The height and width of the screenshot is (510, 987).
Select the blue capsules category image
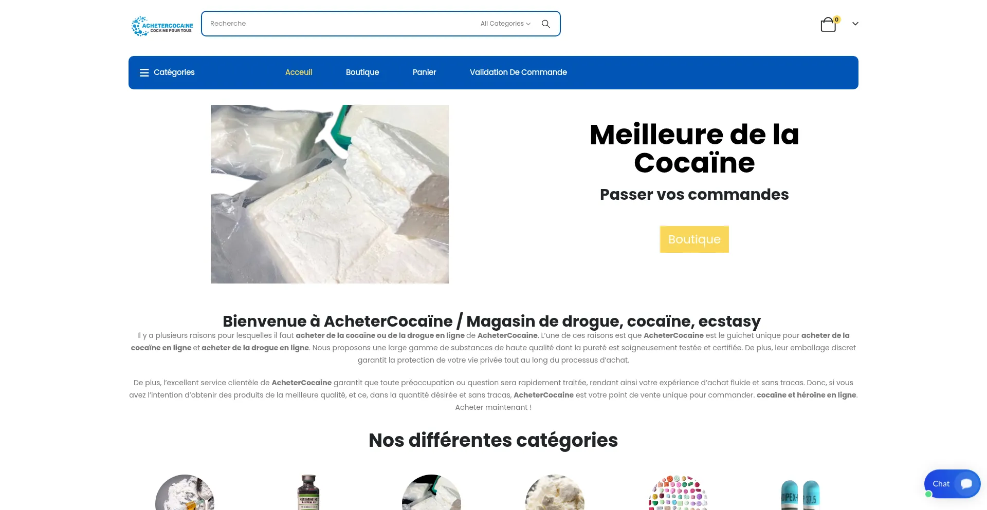(x=801, y=494)
